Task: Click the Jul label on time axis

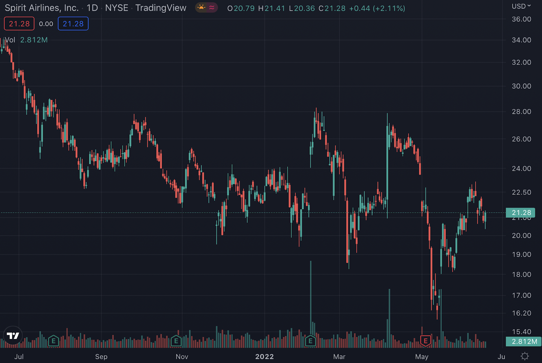Action: coord(19,357)
